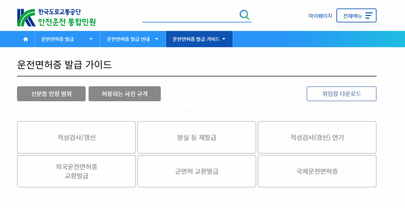Open the 전체메뉴 full menu button
This screenshot has height=208, width=405.
point(356,16)
